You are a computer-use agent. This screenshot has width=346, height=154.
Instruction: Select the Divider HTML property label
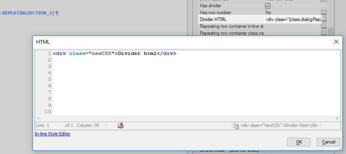point(213,19)
